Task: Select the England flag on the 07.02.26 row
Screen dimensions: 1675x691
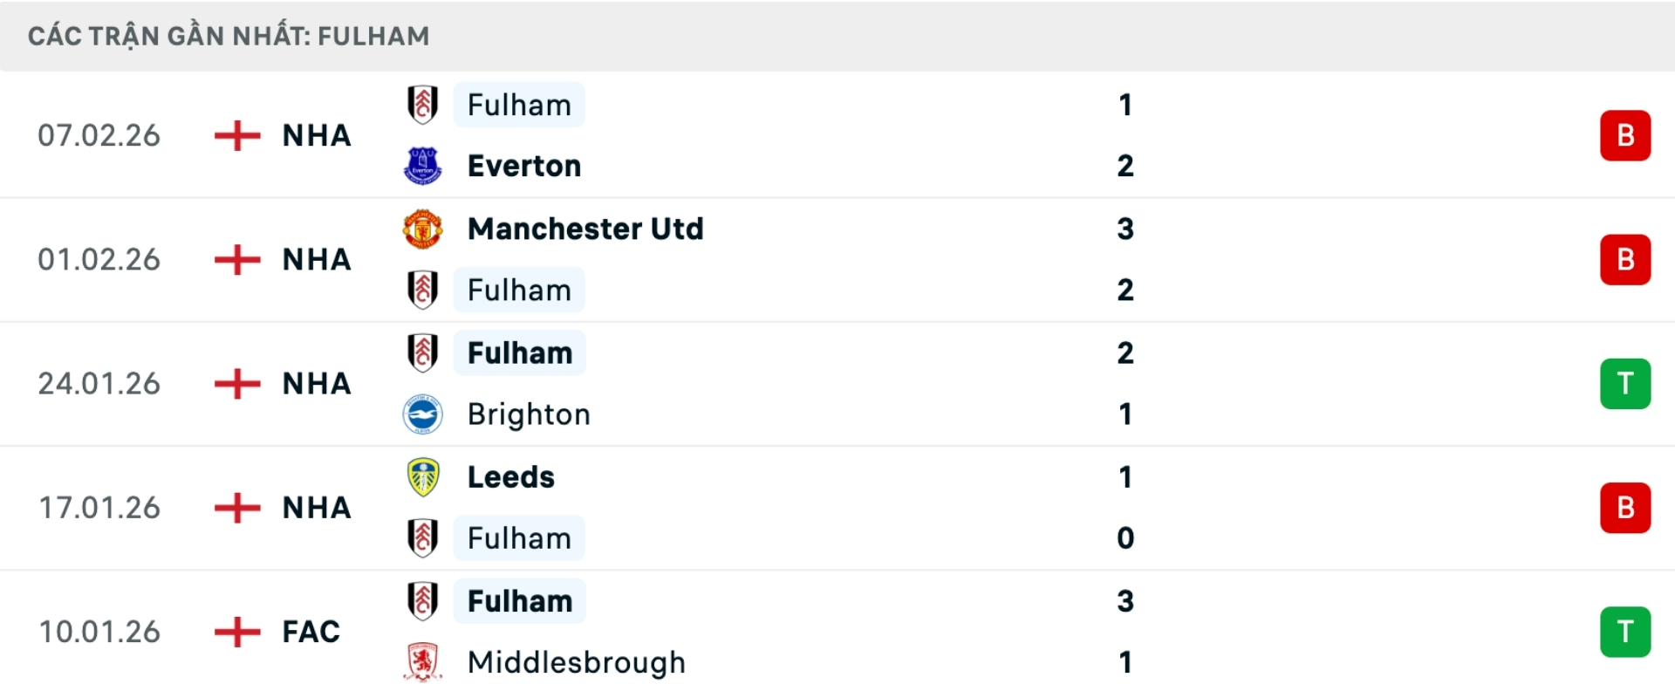Action: coord(236,135)
